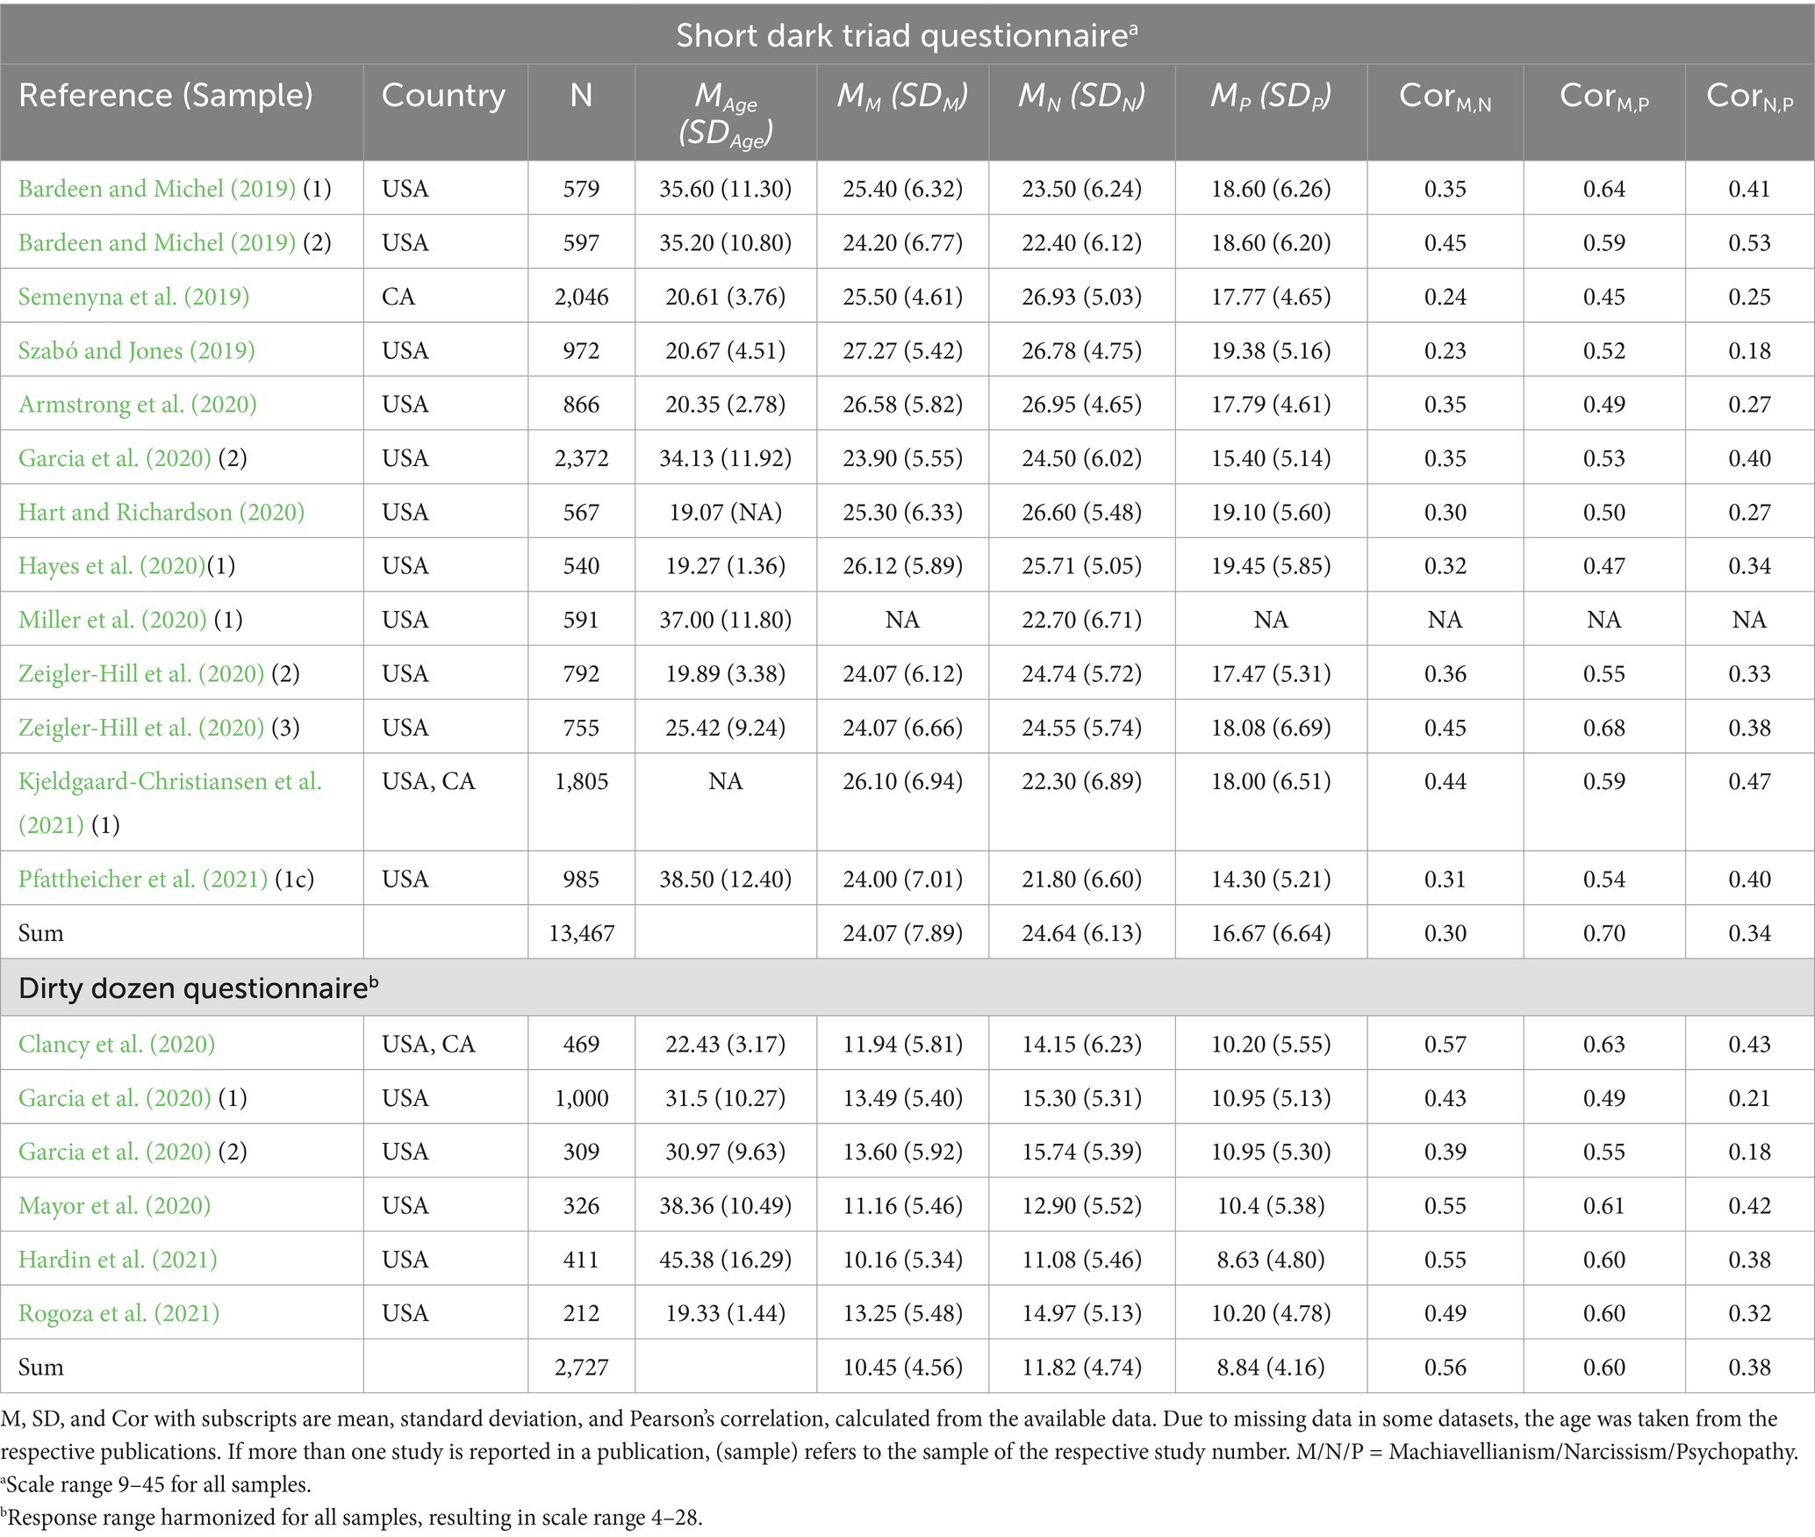Click the value '24.07 (7.89)' in SD3 Sum row
The image size is (1815, 1537).
(x=903, y=933)
